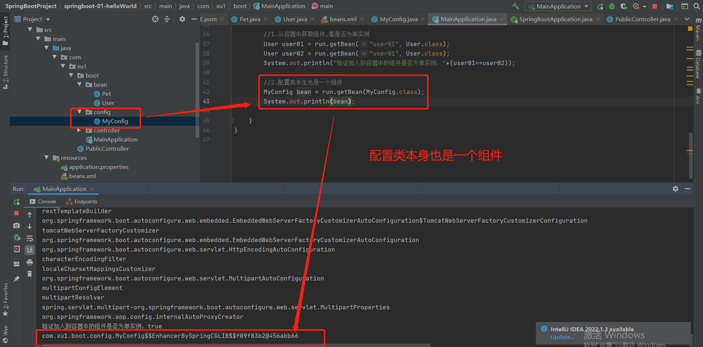Screen dimensions: 703x347
Task: Pin the Run tab with the pin icon
Action: 16,279
